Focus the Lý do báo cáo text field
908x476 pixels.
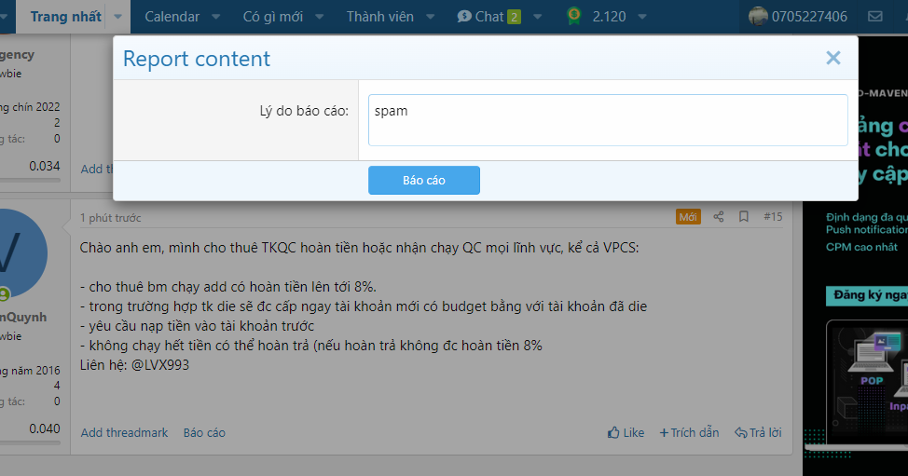click(607, 120)
